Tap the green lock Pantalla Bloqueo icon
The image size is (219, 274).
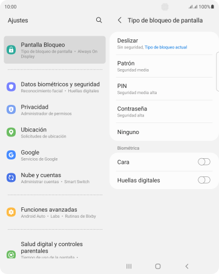point(11,50)
